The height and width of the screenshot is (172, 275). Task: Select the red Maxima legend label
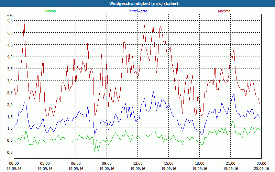click(x=224, y=11)
